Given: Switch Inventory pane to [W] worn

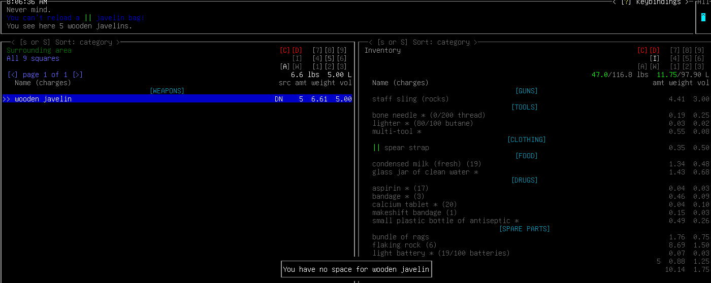Looking at the screenshot, I should click(x=655, y=66).
